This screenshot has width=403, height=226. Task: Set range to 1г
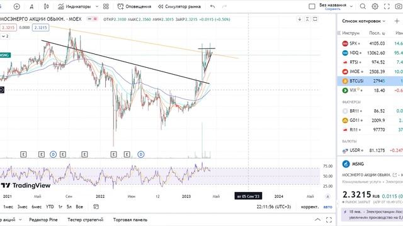(x=60, y=207)
